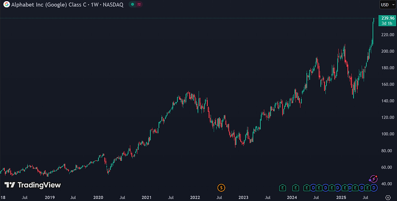Click the Google logo beside the symbol name
Viewport: 397px width, 201px height.
(x=6, y=4)
